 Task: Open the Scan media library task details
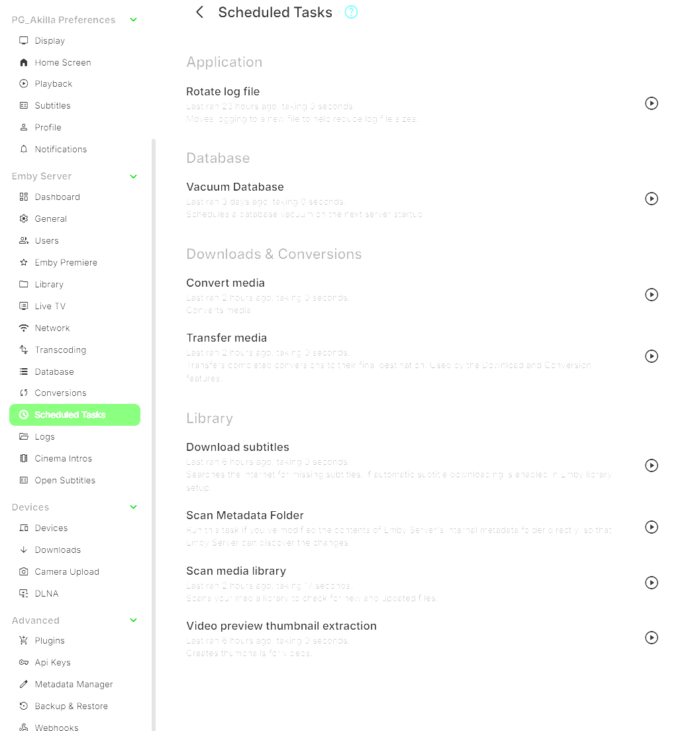tap(236, 571)
